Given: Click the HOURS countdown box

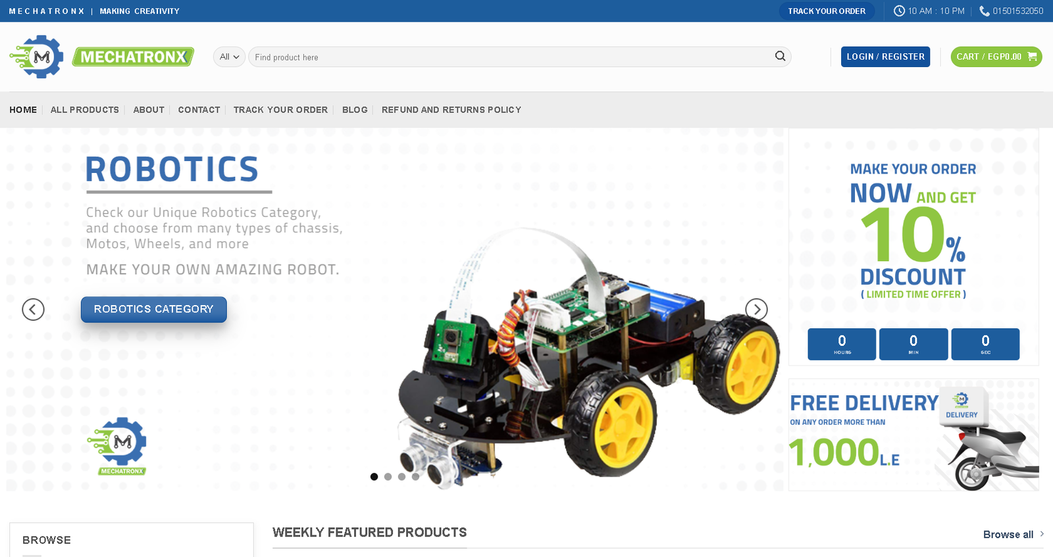Looking at the screenshot, I should [842, 344].
